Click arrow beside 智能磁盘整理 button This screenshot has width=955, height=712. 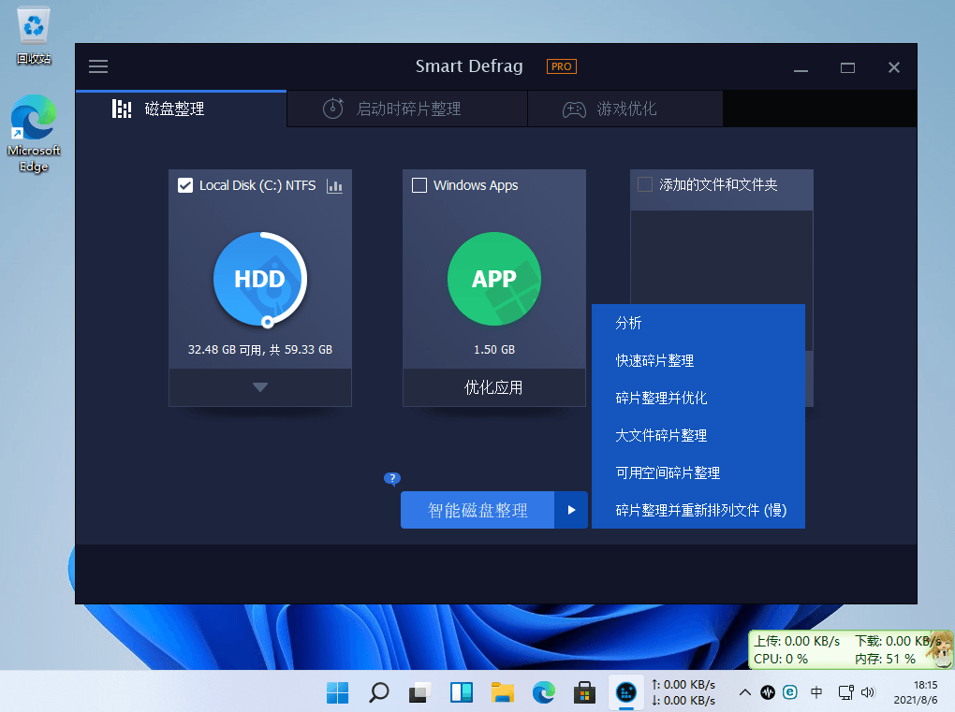571,510
